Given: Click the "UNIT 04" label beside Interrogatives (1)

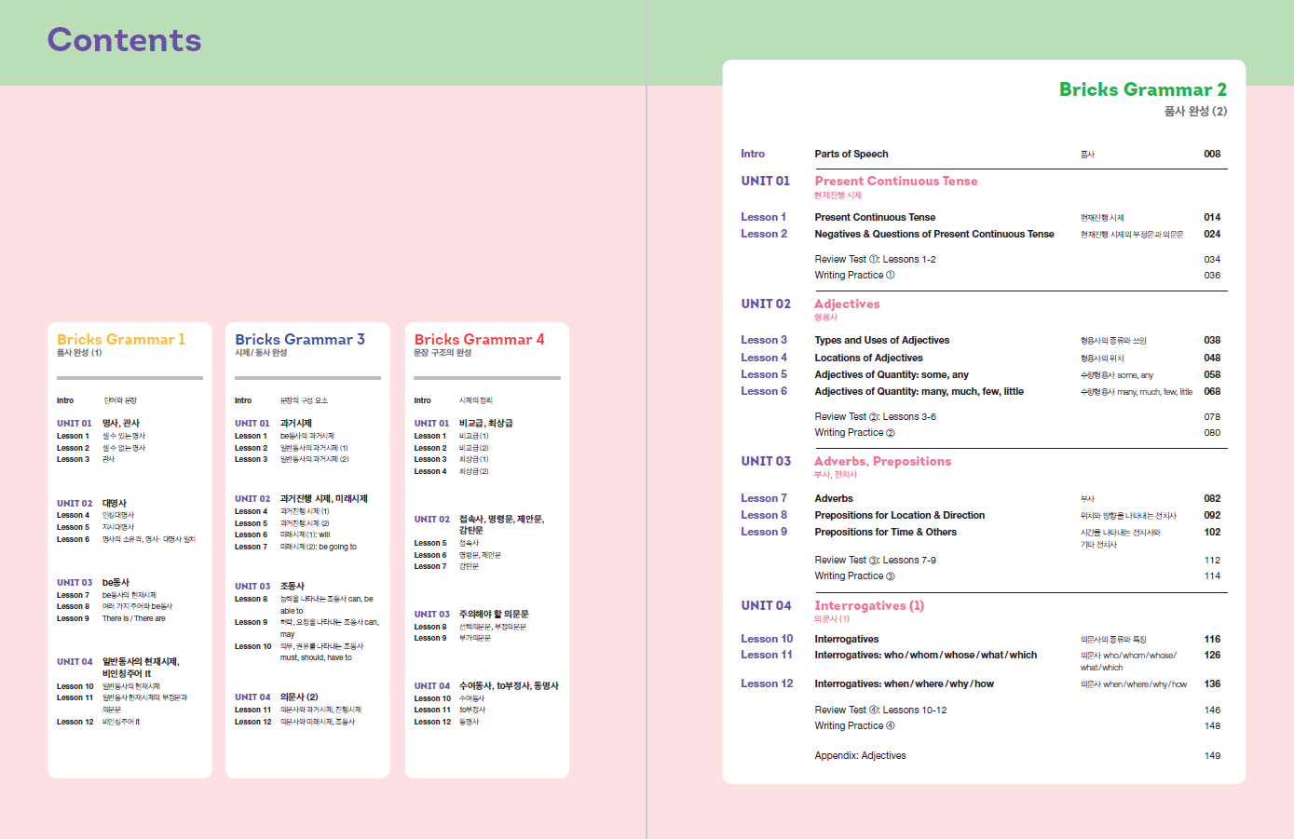Looking at the screenshot, I should coord(766,605).
